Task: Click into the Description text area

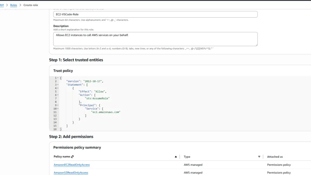Action: tap(155, 39)
